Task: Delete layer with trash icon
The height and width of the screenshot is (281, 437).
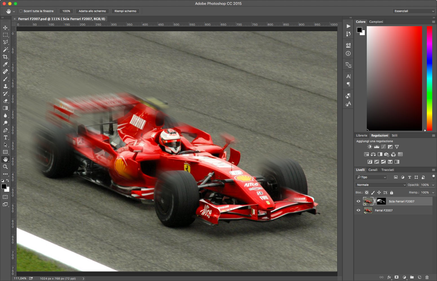Action: click(x=427, y=277)
